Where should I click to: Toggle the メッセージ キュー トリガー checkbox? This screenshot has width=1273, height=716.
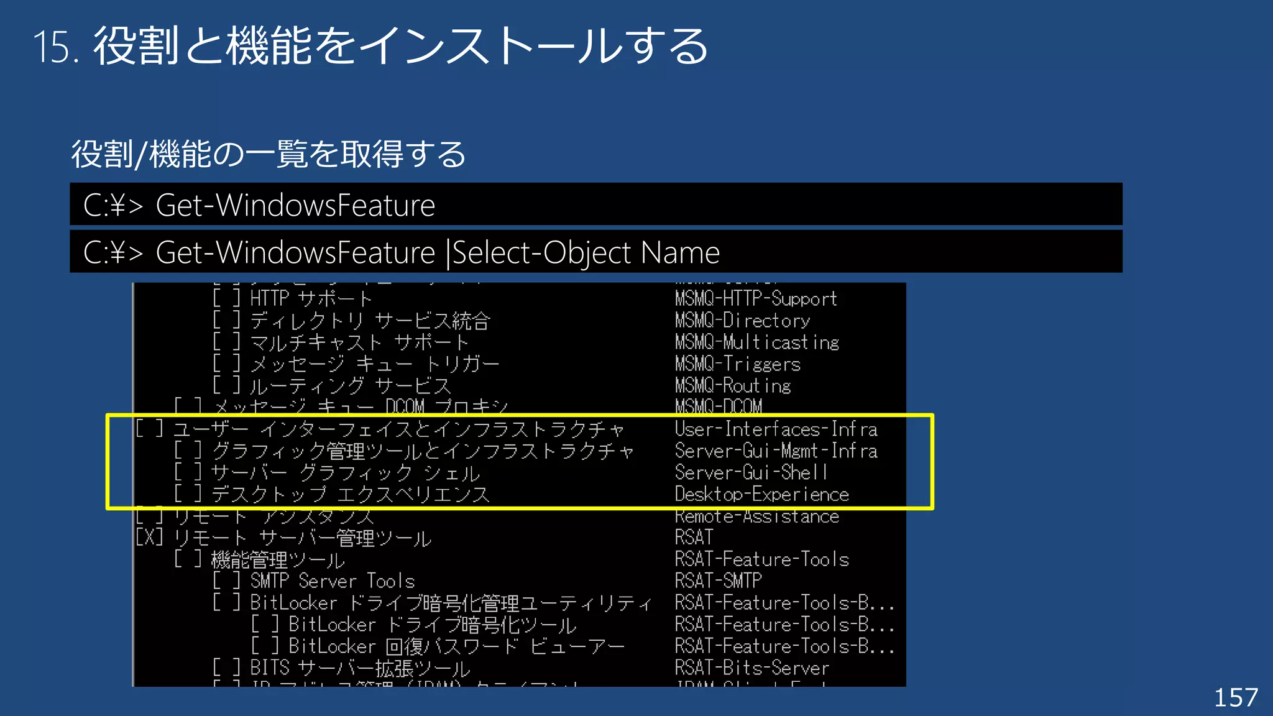[226, 364]
